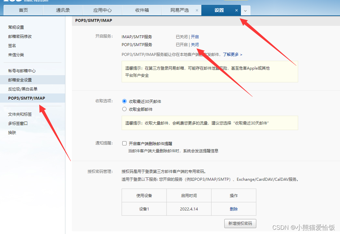Open the 首页 tab

click(24, 10)
